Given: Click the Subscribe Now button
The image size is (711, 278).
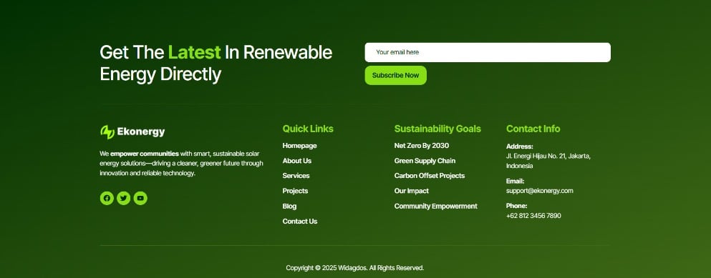Looking at the screenshot, I should [395, 75].
